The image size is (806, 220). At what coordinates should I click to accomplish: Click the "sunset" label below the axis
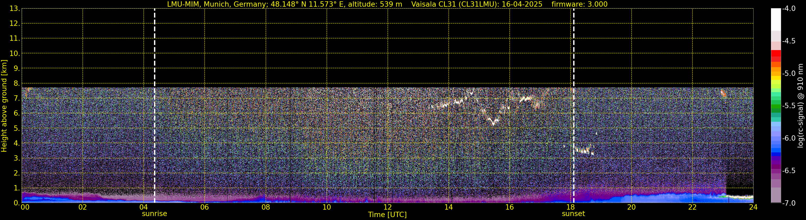[573, 214]
